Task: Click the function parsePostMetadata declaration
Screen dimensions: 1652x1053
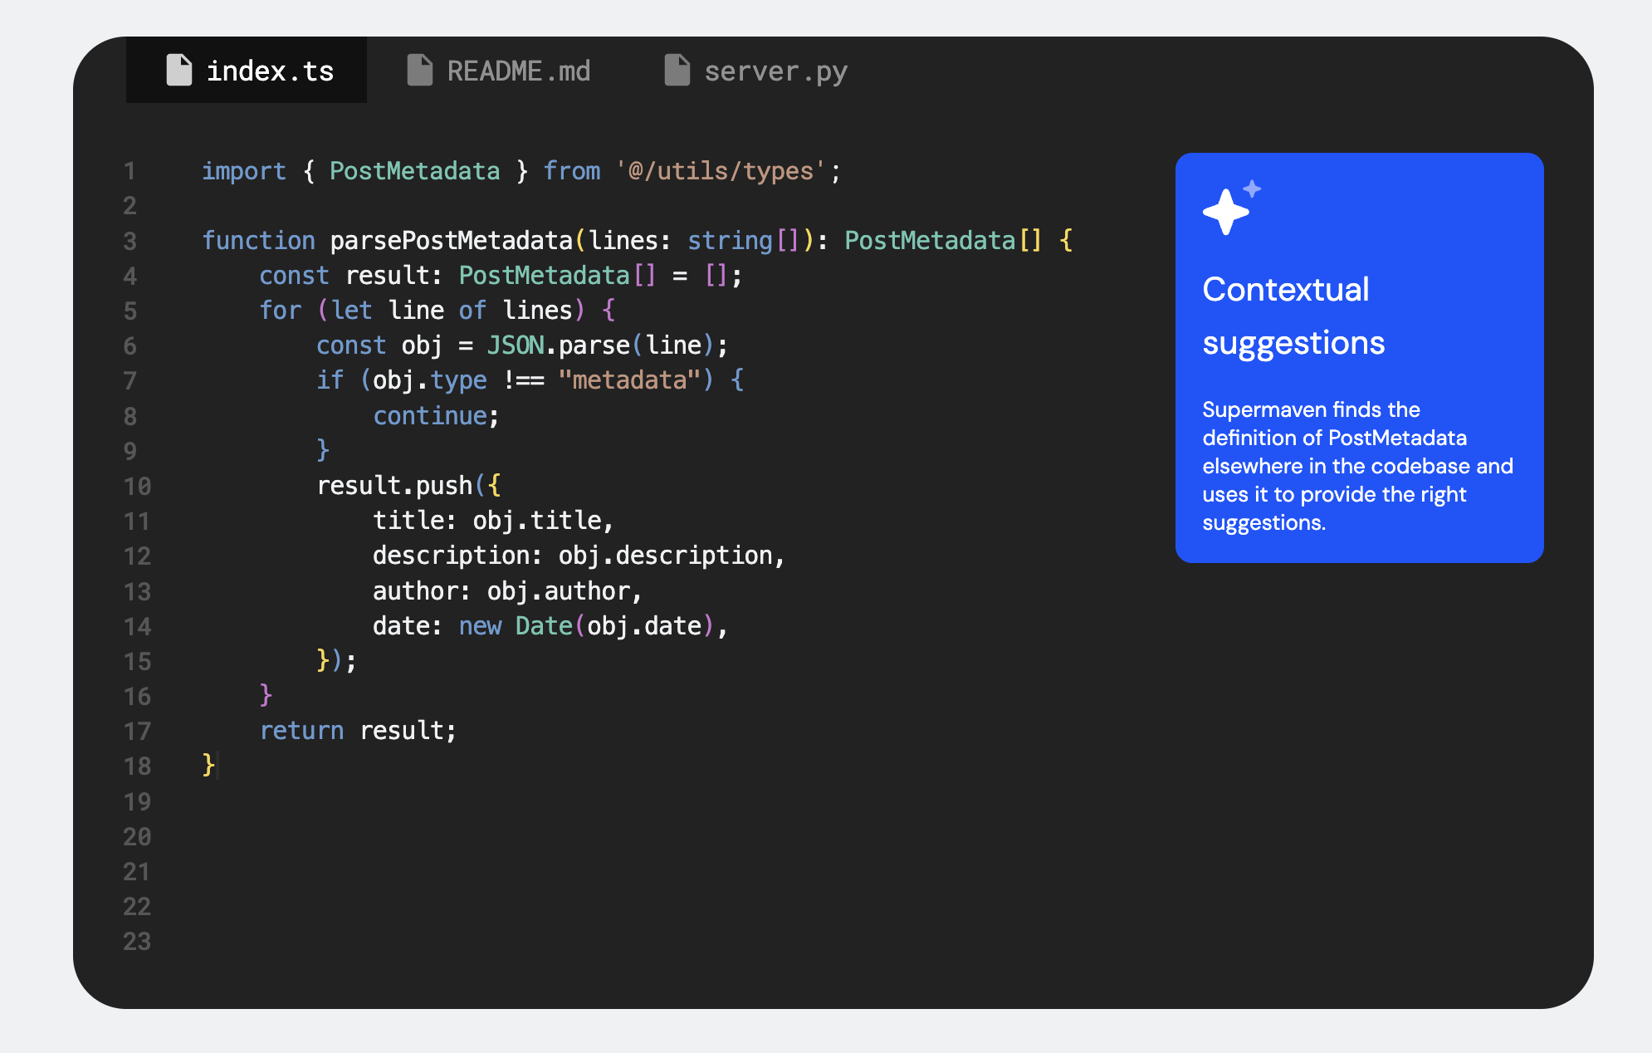Action: (638, 241)
